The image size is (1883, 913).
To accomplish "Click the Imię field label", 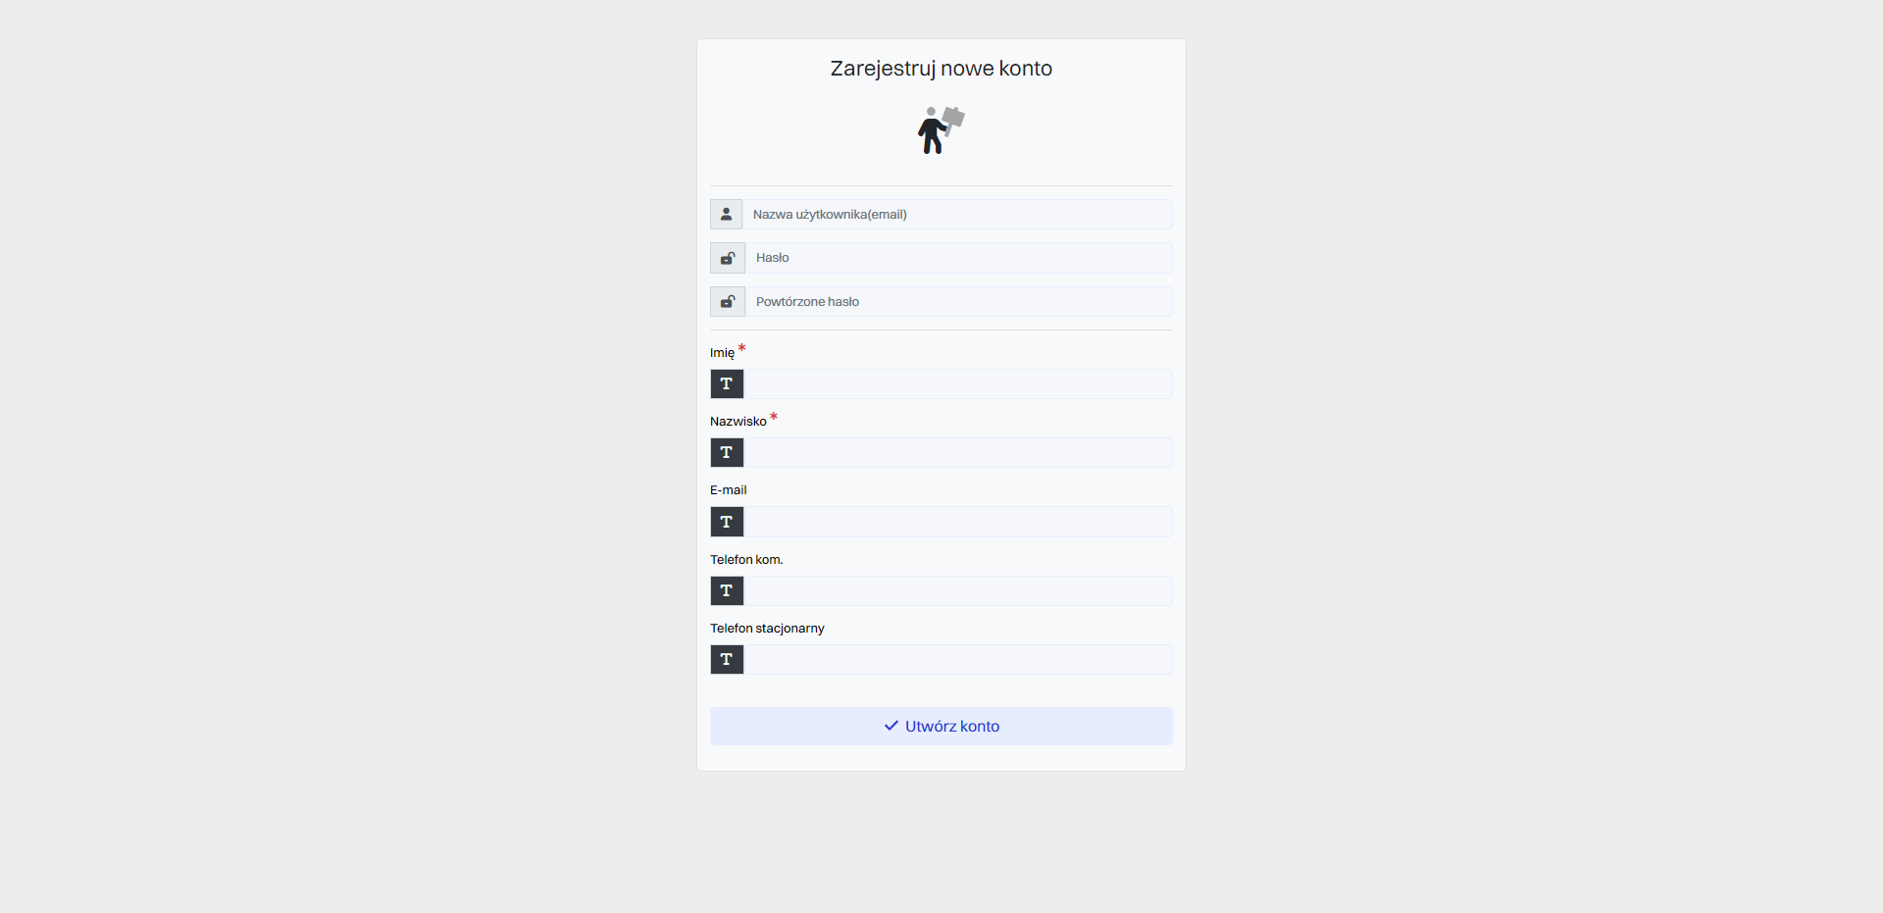I will (723, 353).
